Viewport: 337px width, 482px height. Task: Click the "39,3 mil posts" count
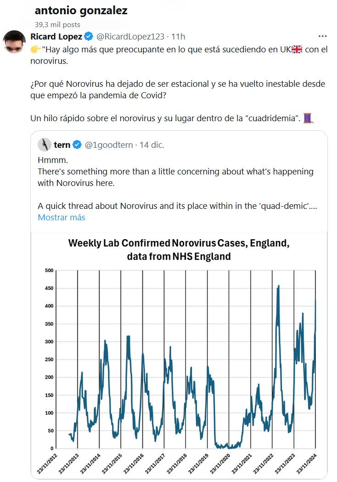[57, 24]
